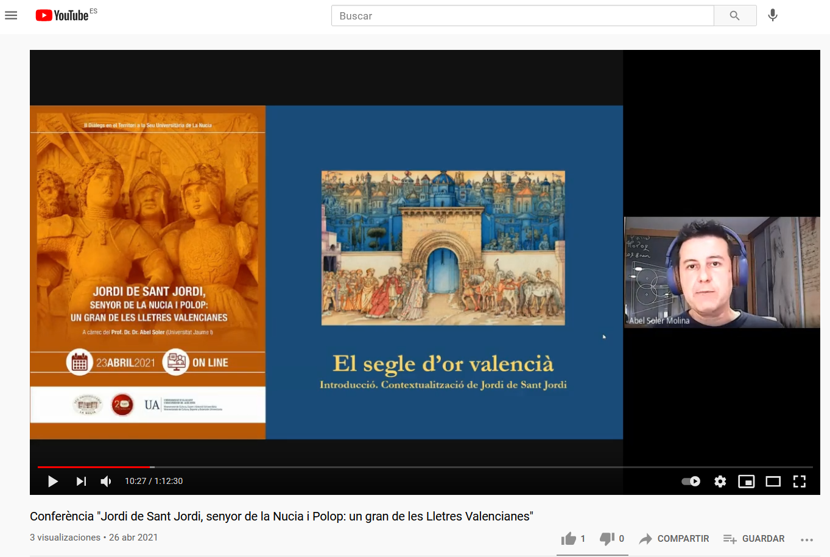
Task: Click the time display 10:27 / 1:12:30
Action: click(154, 481)
